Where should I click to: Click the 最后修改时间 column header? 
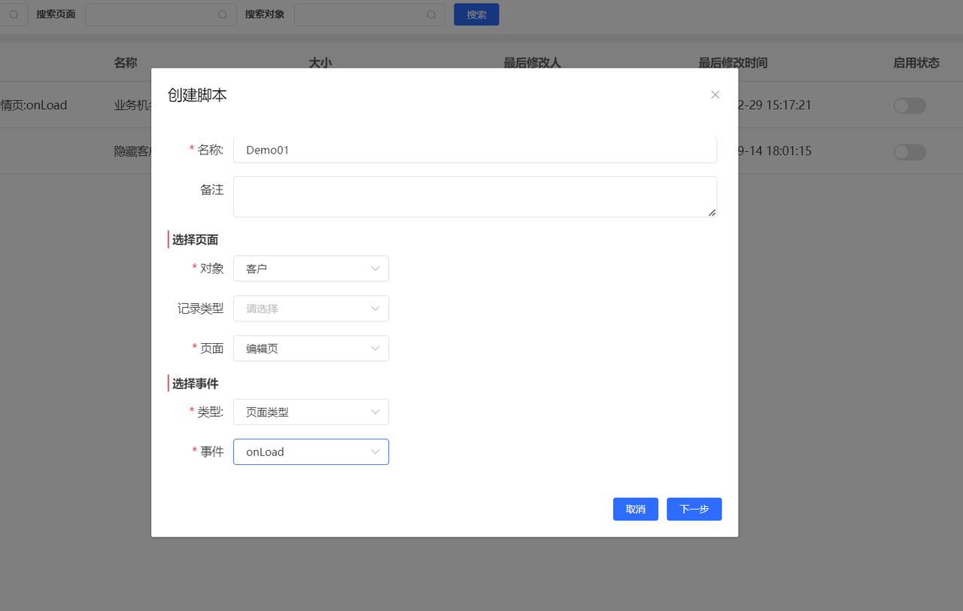click(x=732, y=62)
